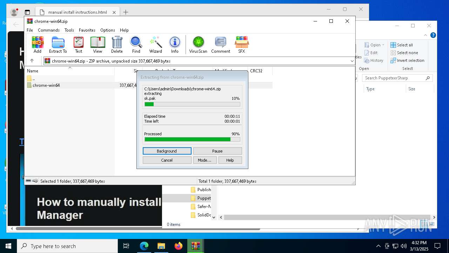
Task: Click Edit in the Explorer ribbon
Action: pos(371,53)
